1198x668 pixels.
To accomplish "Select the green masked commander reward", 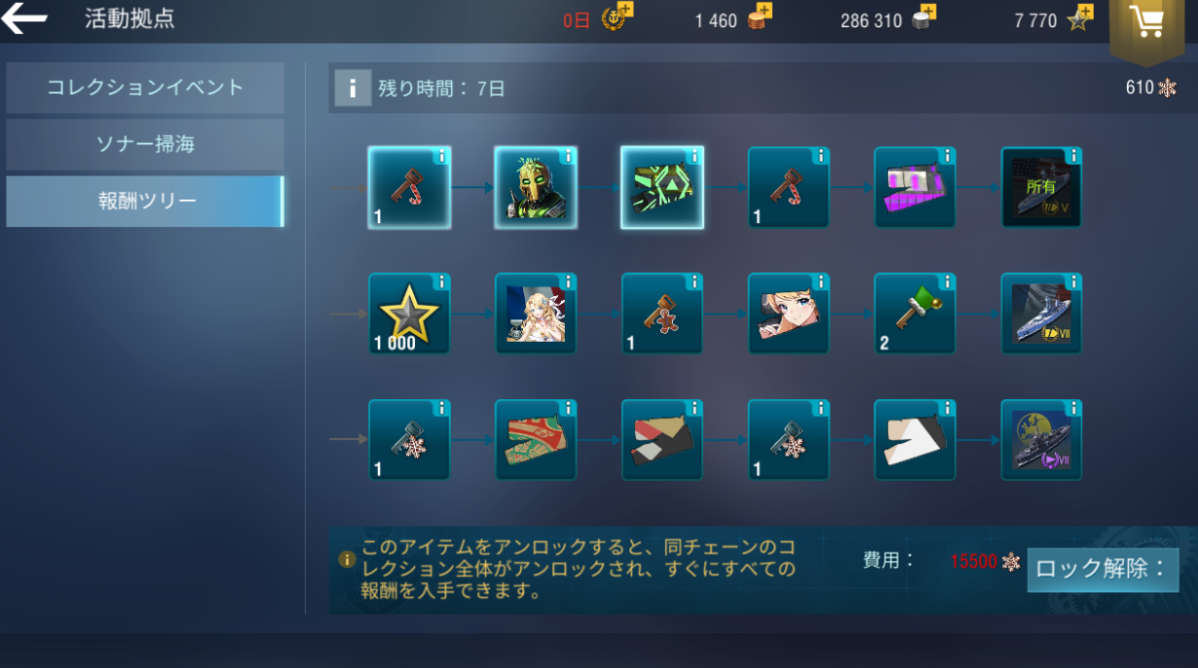I will (536, 187).
